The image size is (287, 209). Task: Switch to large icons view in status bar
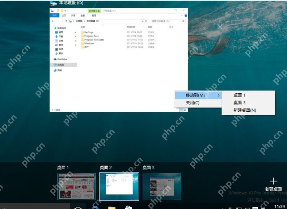click(185, 110)
